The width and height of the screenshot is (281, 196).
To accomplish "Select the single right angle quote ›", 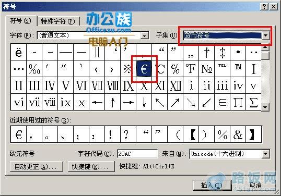I will point(113,69).
